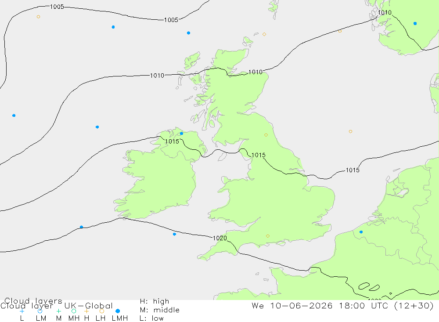Select the LH cloud marker over northern England

pyautogui.click(x=266, y=135)
